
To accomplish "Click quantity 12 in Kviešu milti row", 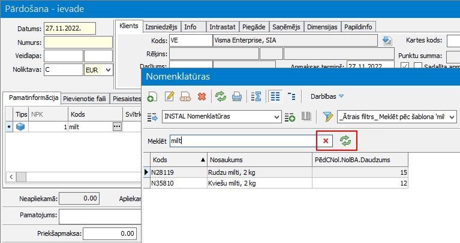I will (x=360, y=183).
